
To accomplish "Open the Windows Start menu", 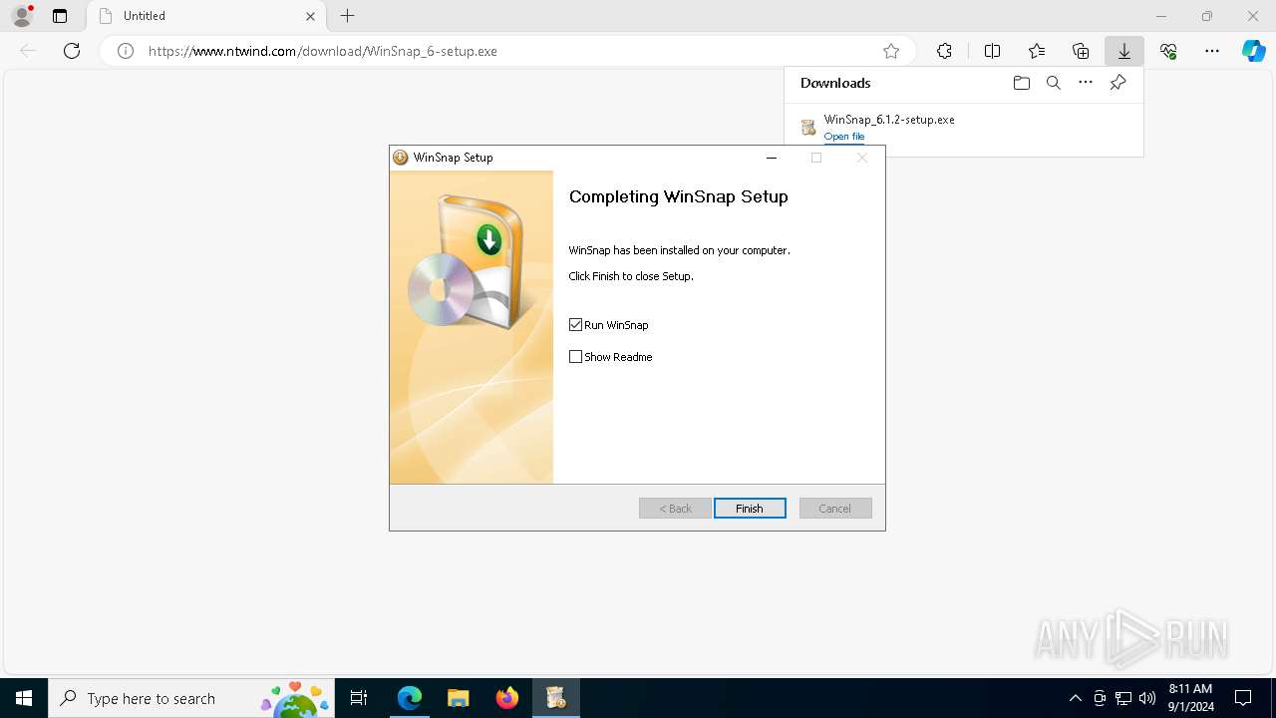I will [24, 698].
